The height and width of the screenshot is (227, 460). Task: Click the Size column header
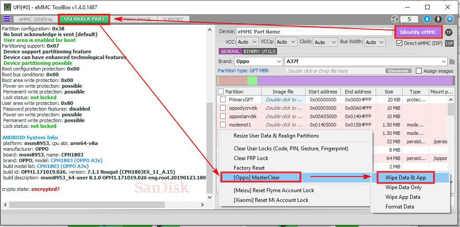click(x=389, y=92)
